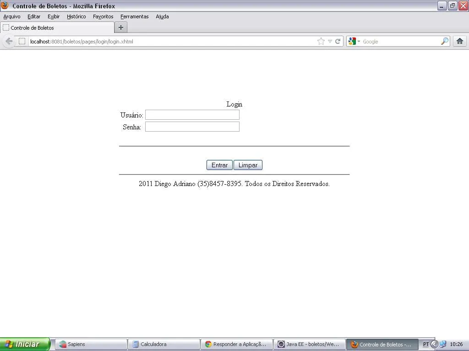Click the search magnifier icon
The height and width of the screenshot is (351, 469).
(445, 41)
